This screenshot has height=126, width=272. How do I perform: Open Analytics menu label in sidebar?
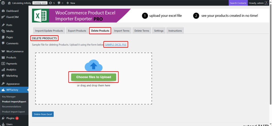tap(11, 70)
